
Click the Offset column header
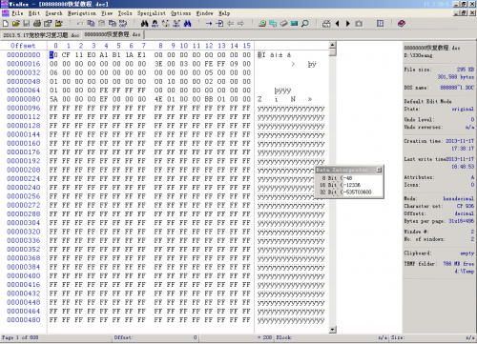pos(23,46)
